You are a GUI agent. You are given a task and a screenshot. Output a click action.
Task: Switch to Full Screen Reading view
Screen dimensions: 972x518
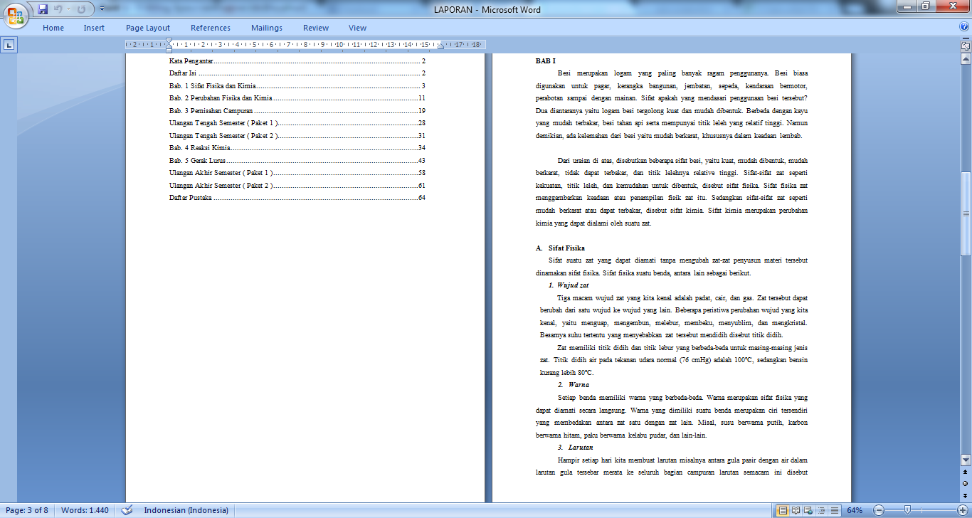click(796, 510)
